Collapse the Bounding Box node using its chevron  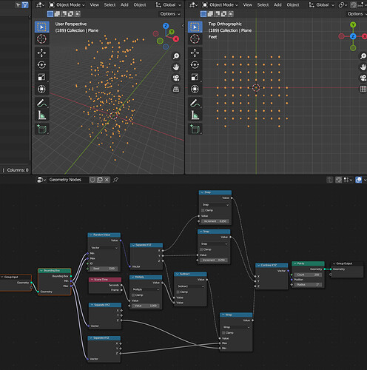(41, 271)
